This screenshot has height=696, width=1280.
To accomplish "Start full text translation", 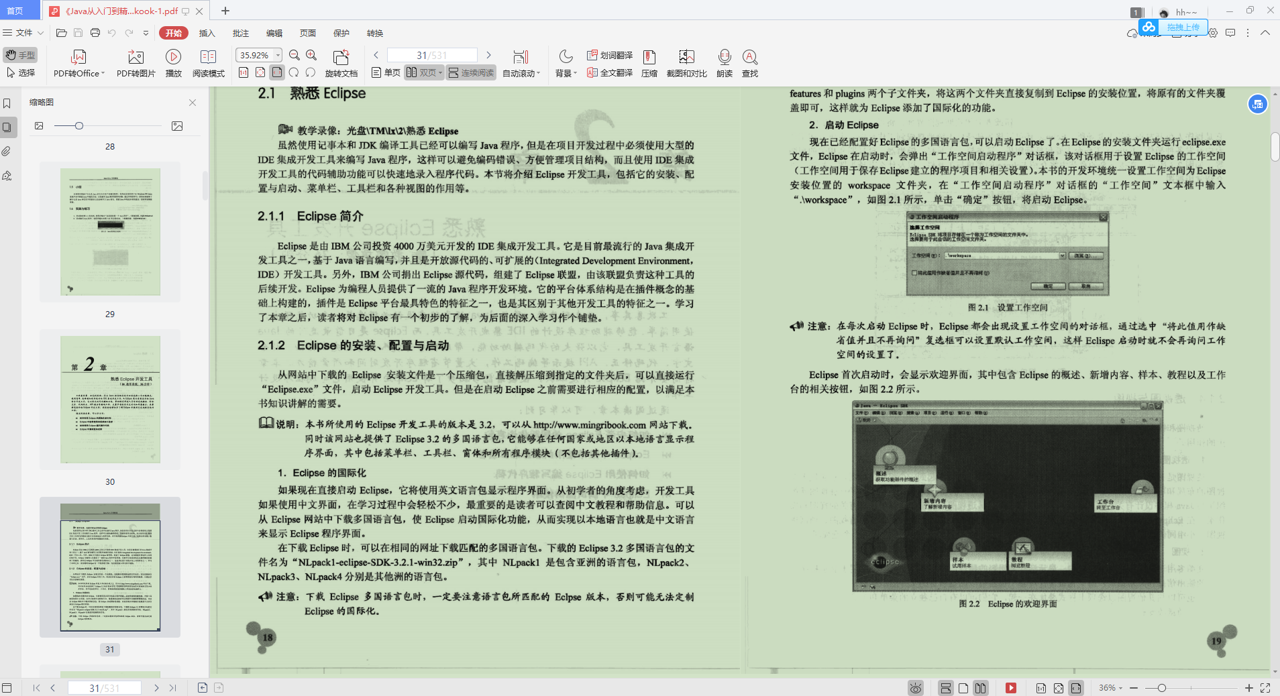I will point(610,72).
